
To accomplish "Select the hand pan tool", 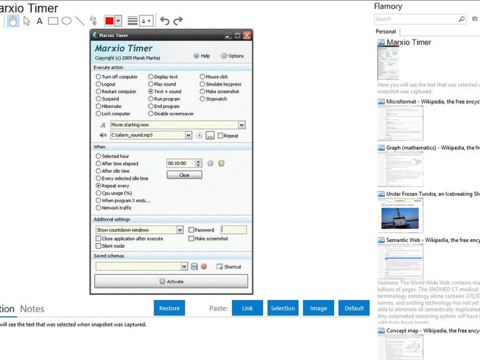I will tap(13, 21).
